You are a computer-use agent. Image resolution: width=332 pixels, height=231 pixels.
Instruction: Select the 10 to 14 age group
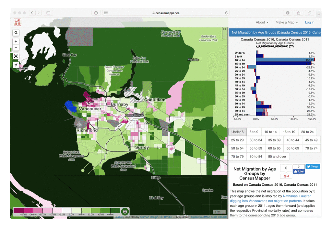(x=271, y=132)
